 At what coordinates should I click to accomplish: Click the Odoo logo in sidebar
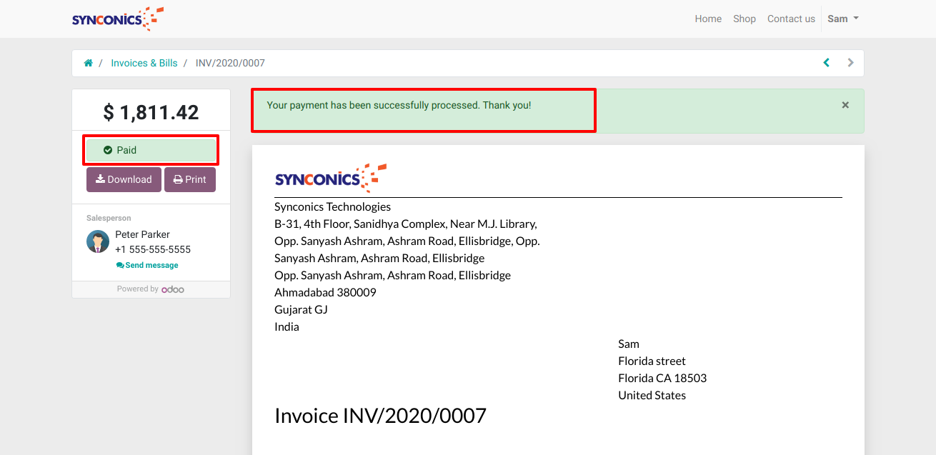coord(173,289)
